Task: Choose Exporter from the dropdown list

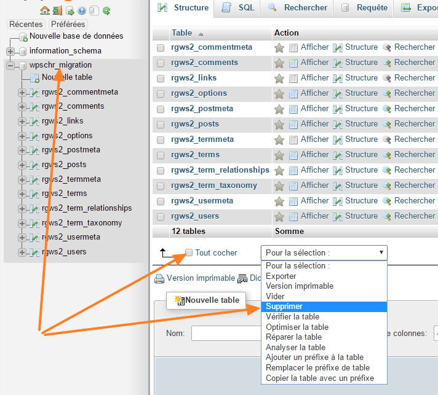Action: click(324, 276)
